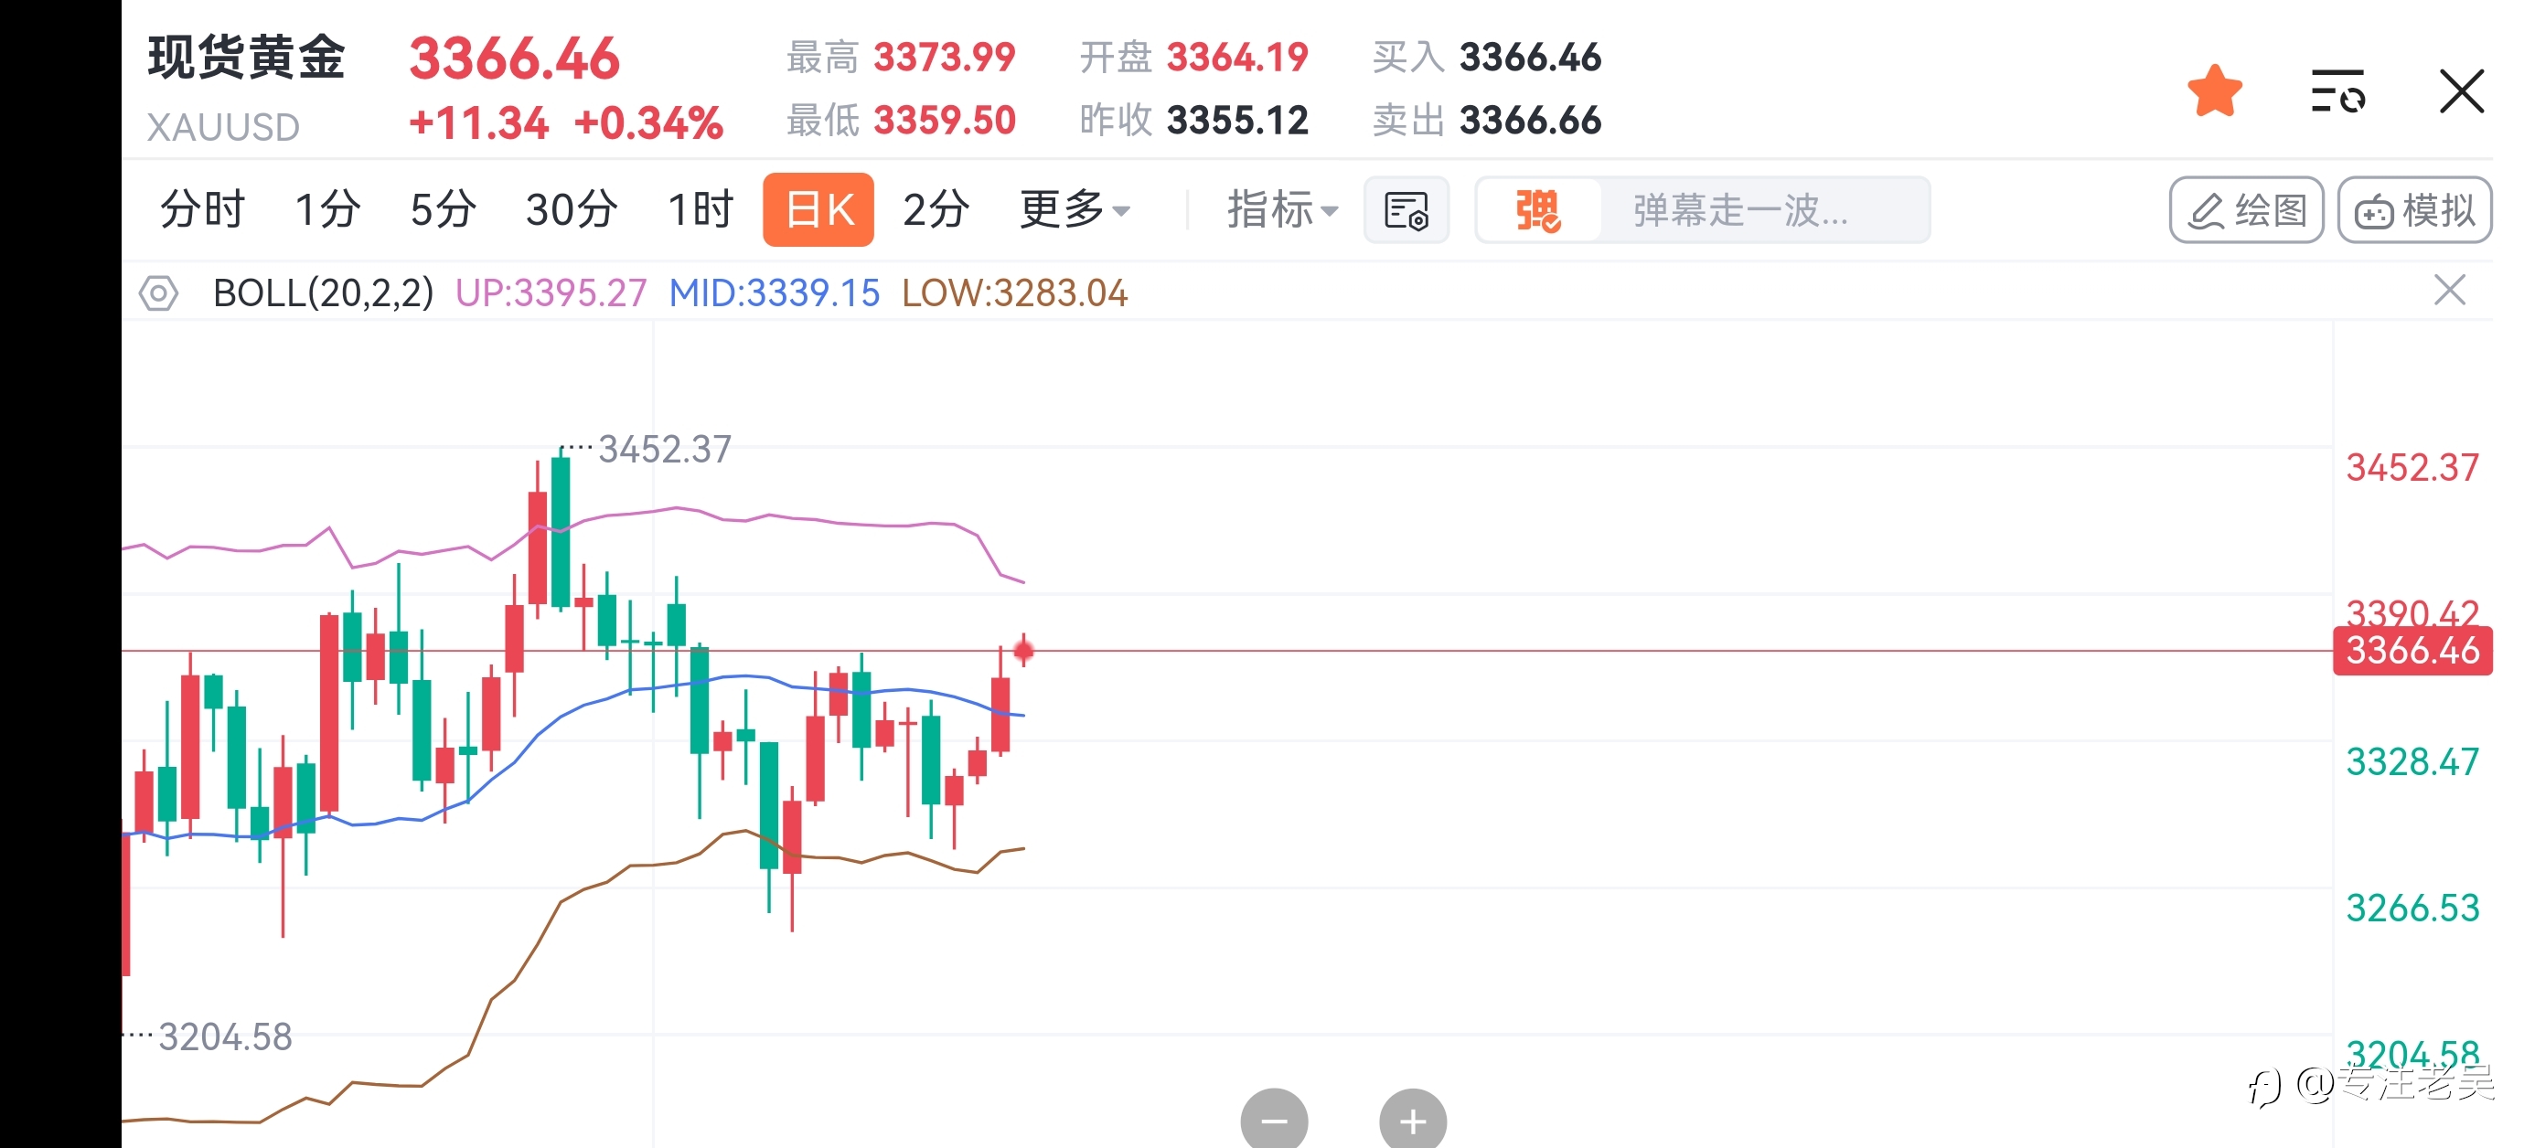Toggle the orange favorite star
This screenshot has height=1148, width=2524.
(2214, 91)
